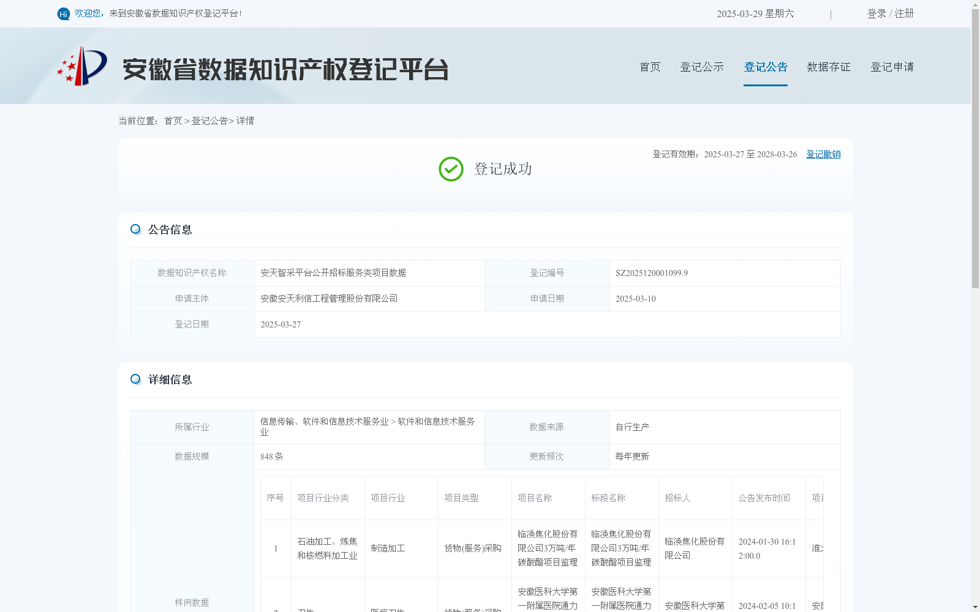Click the 848 条 data scale value
980x612 pixels.
point(271,457)
